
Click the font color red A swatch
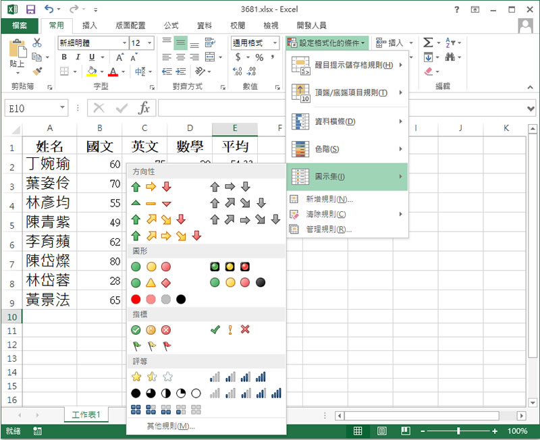(113, 72)
